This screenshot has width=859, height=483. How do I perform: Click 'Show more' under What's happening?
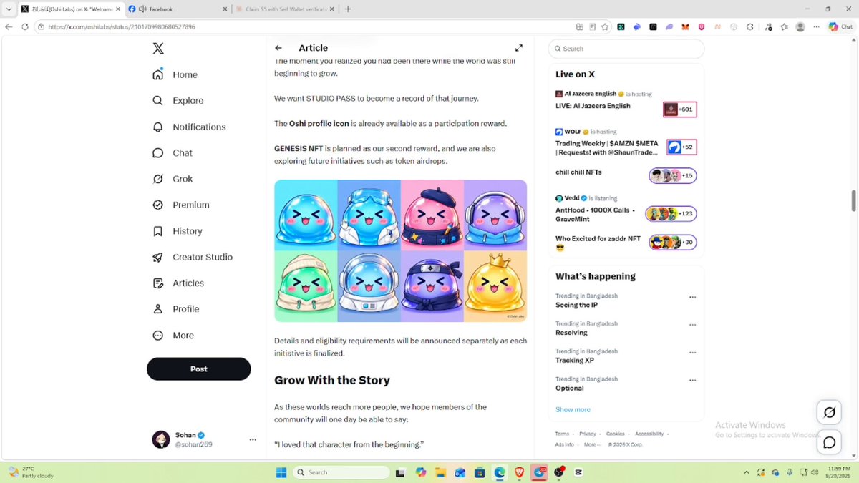click(573, 409)
